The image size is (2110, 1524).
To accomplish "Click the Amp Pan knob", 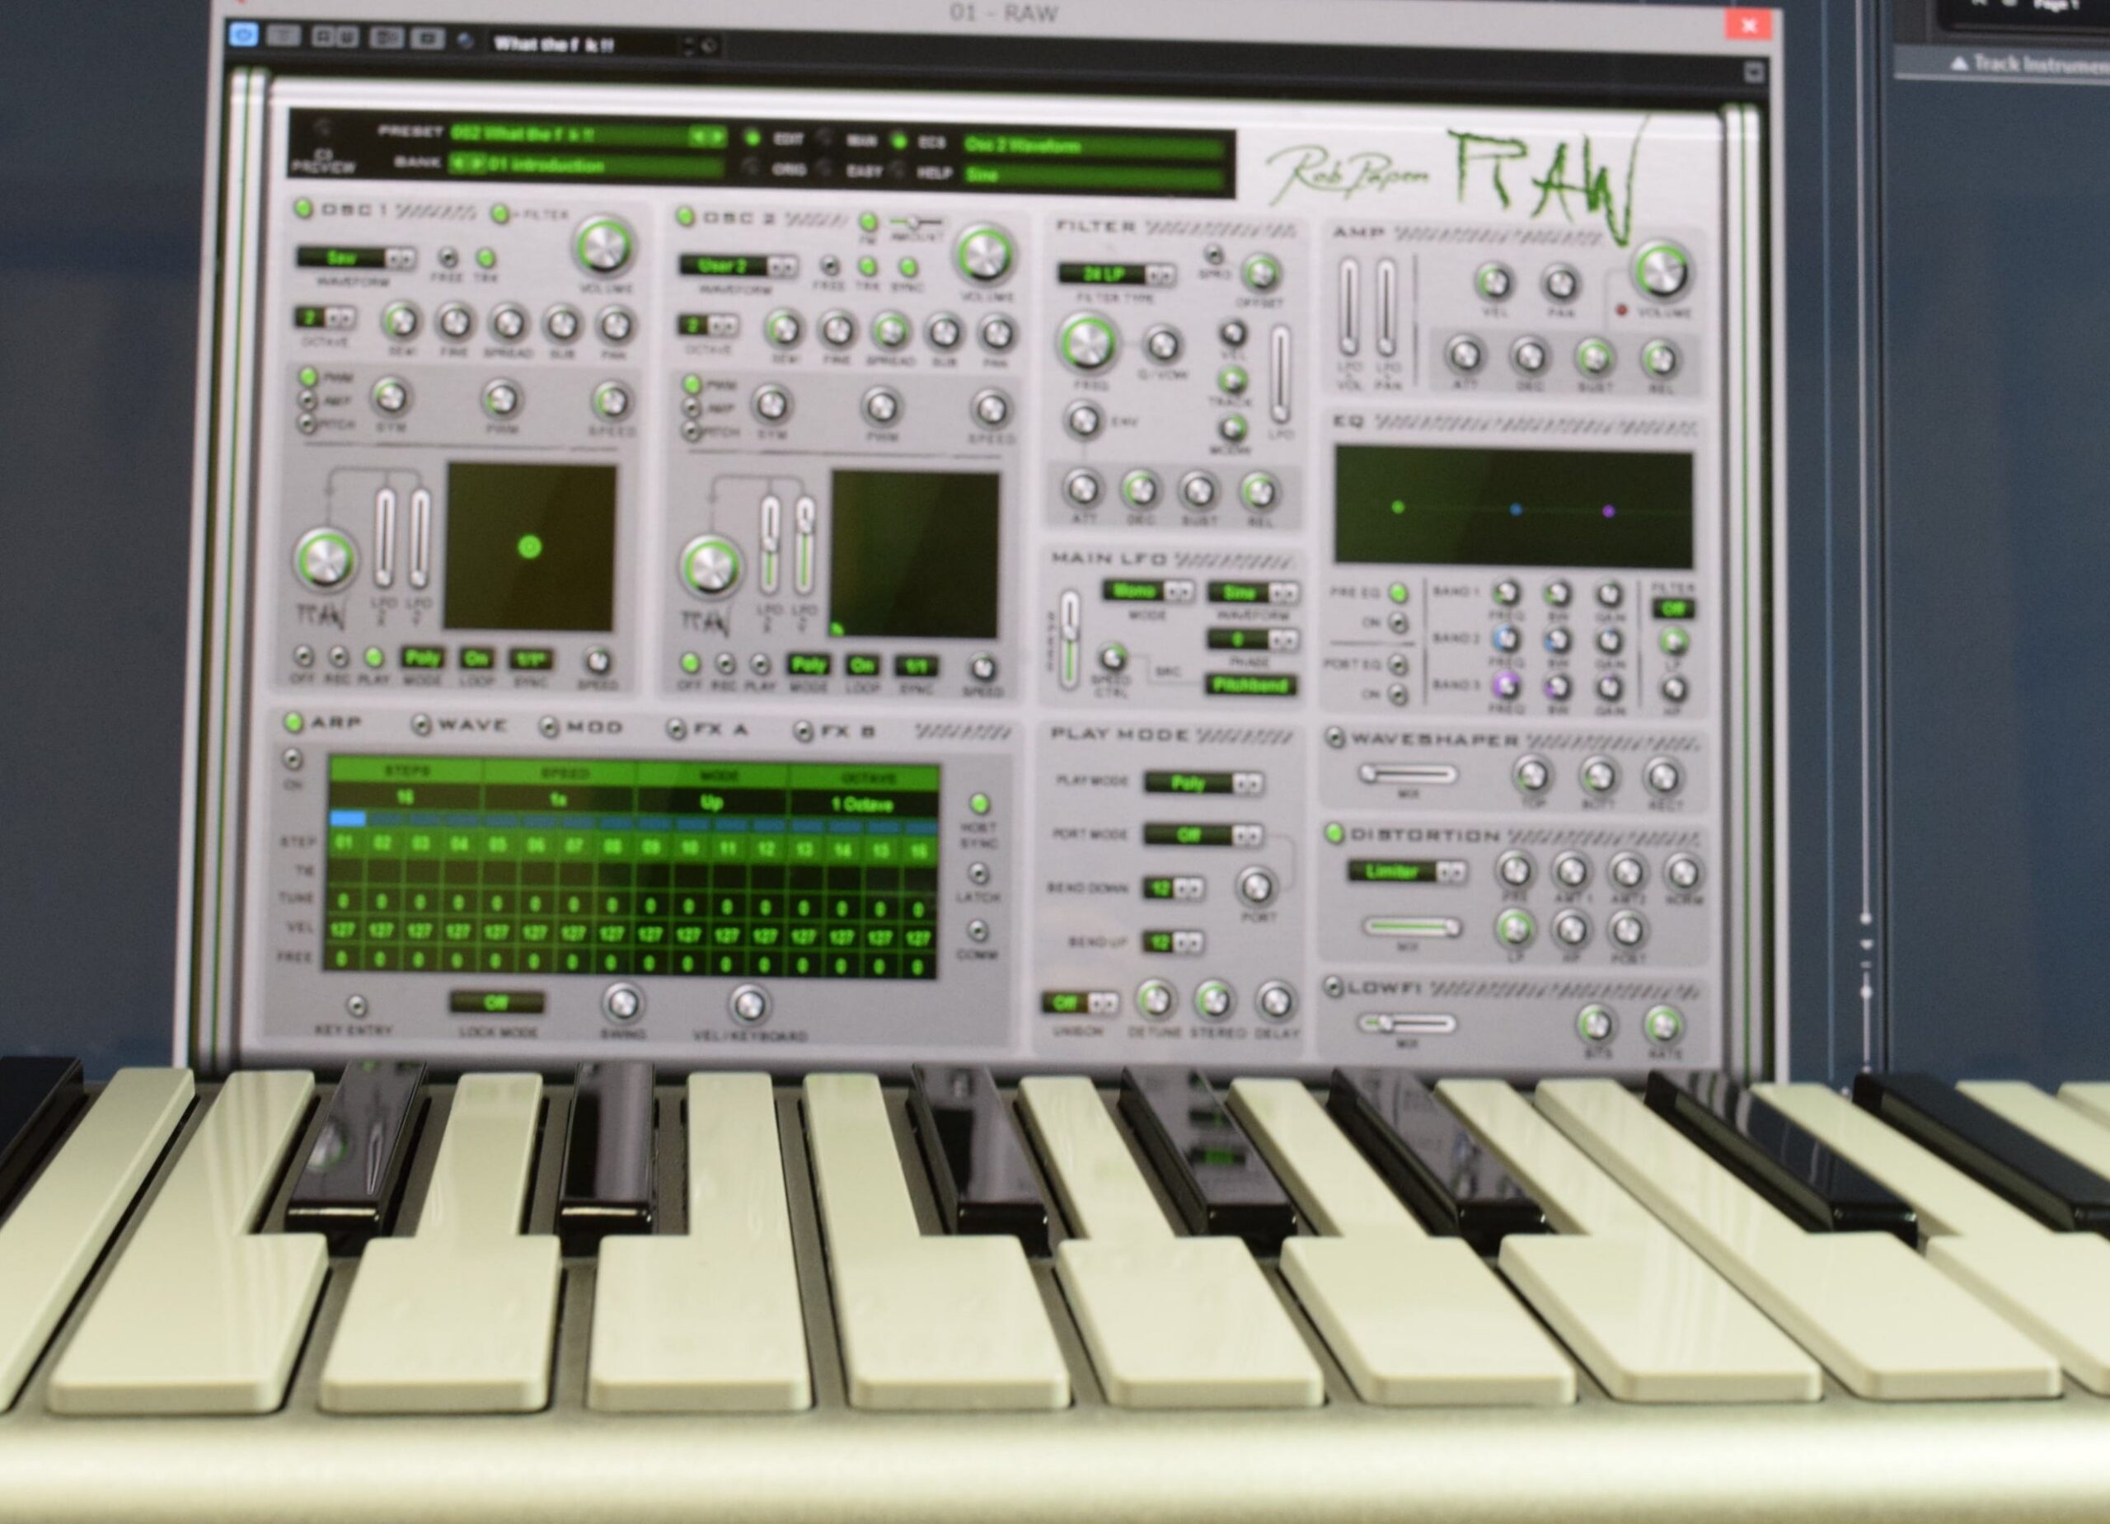I will click(1560, 283).
